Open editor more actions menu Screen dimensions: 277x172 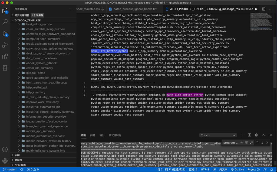coord(271,9)
